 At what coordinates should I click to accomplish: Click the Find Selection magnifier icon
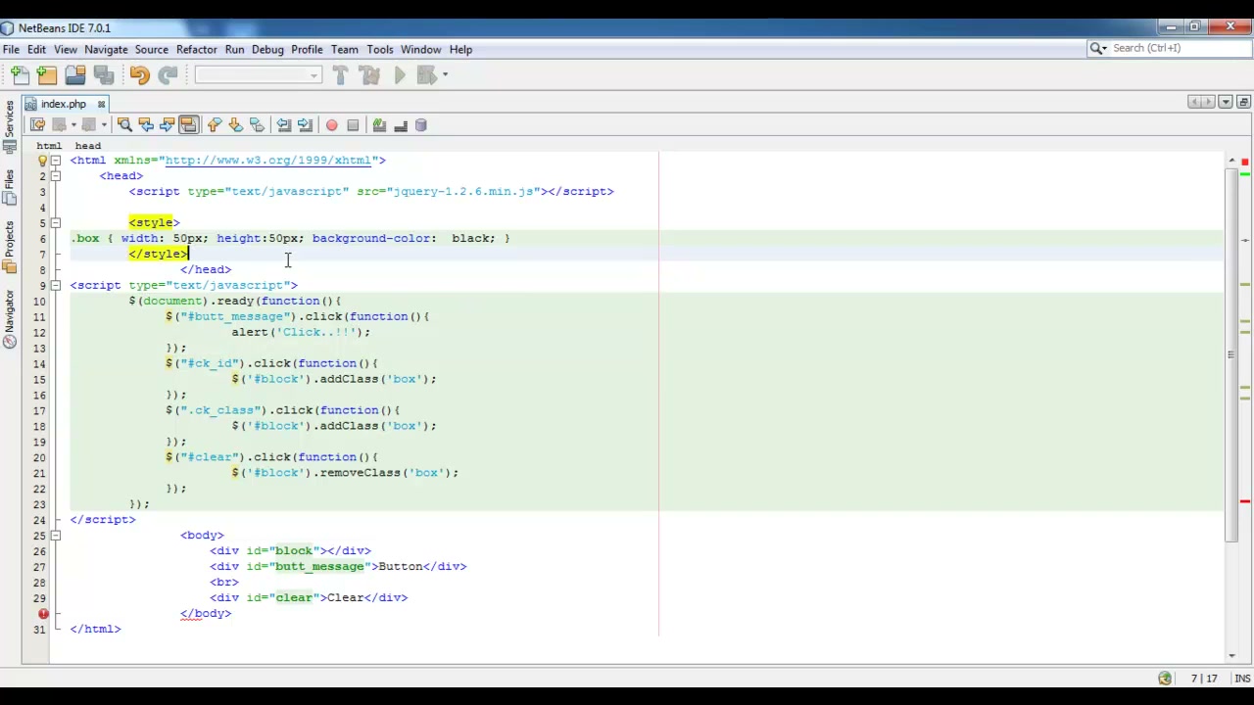[x=124, y=125]
